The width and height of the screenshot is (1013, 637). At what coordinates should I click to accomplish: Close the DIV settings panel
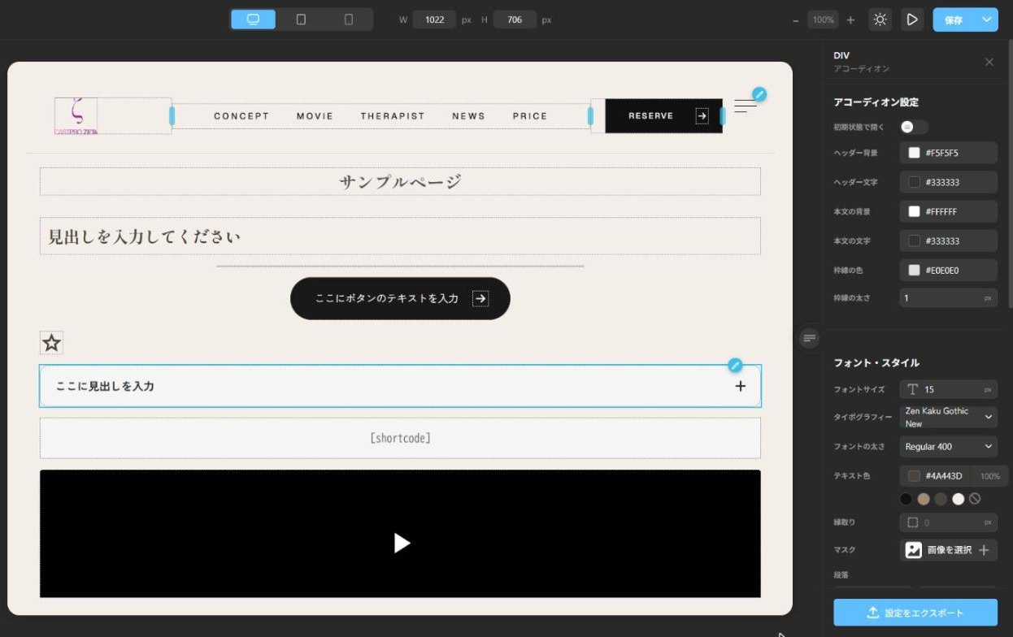(989, 62)
